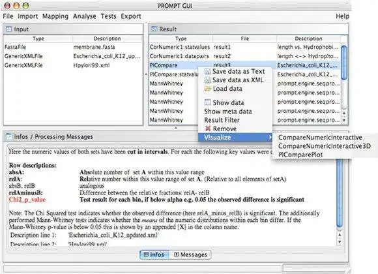Open the Export menu
Screen dimensions: 378x274
[x=131, y=16]
